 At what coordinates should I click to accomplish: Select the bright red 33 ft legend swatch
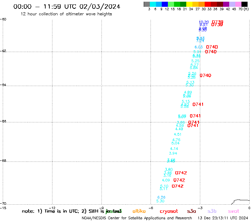click(x=208, y=4)
